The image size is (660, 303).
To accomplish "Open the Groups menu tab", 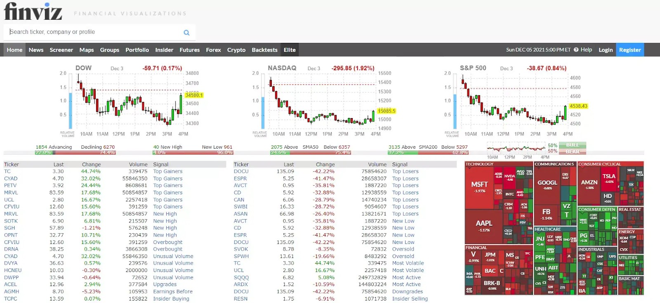I will coord(109,50).
